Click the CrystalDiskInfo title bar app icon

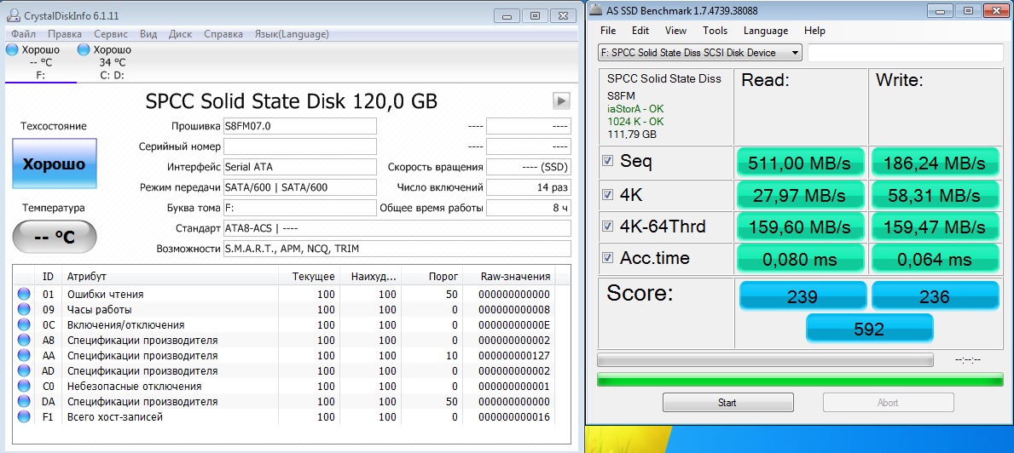click(14, 15)
